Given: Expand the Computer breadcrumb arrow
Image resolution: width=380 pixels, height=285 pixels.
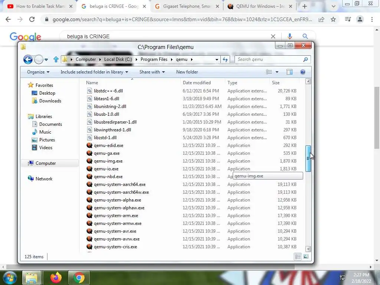Looking at the screenshot, I should 100,59.
